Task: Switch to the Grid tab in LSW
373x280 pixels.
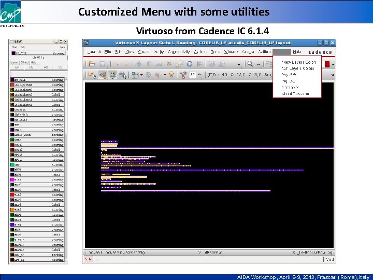Action: (x=34, y=62)
